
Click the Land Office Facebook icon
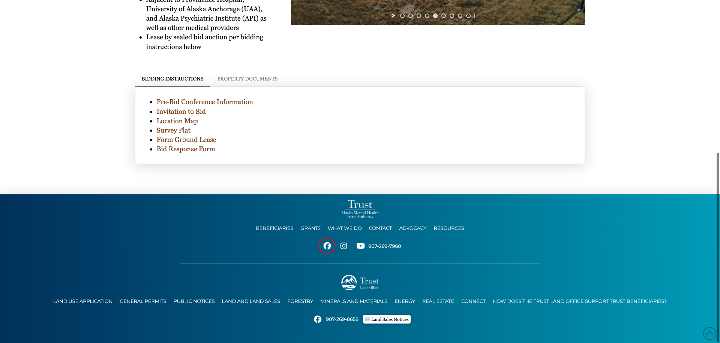coord(318,319)
